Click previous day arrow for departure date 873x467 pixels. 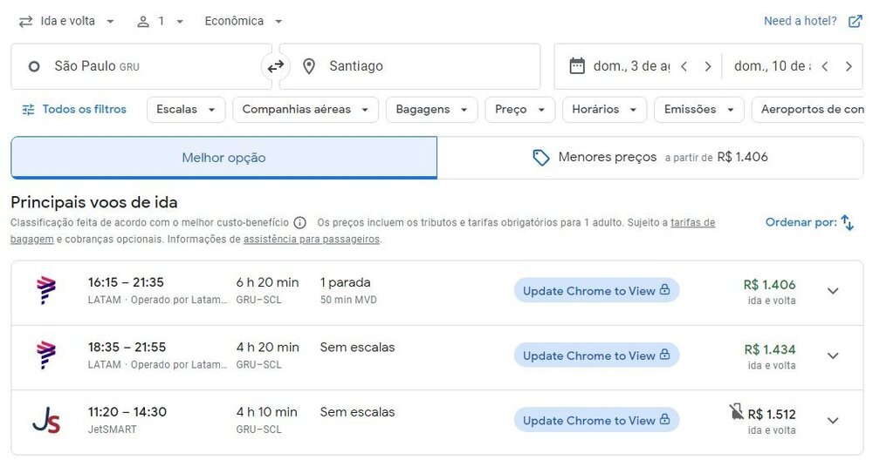[x=684, y=66]
